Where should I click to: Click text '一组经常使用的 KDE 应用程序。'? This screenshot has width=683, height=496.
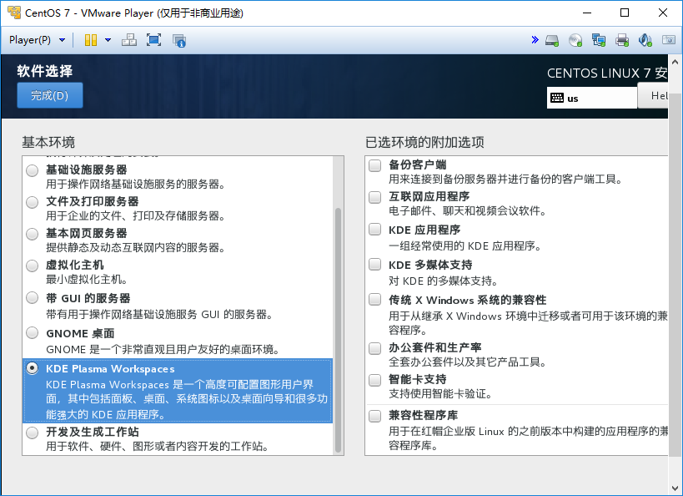(465, 245)
